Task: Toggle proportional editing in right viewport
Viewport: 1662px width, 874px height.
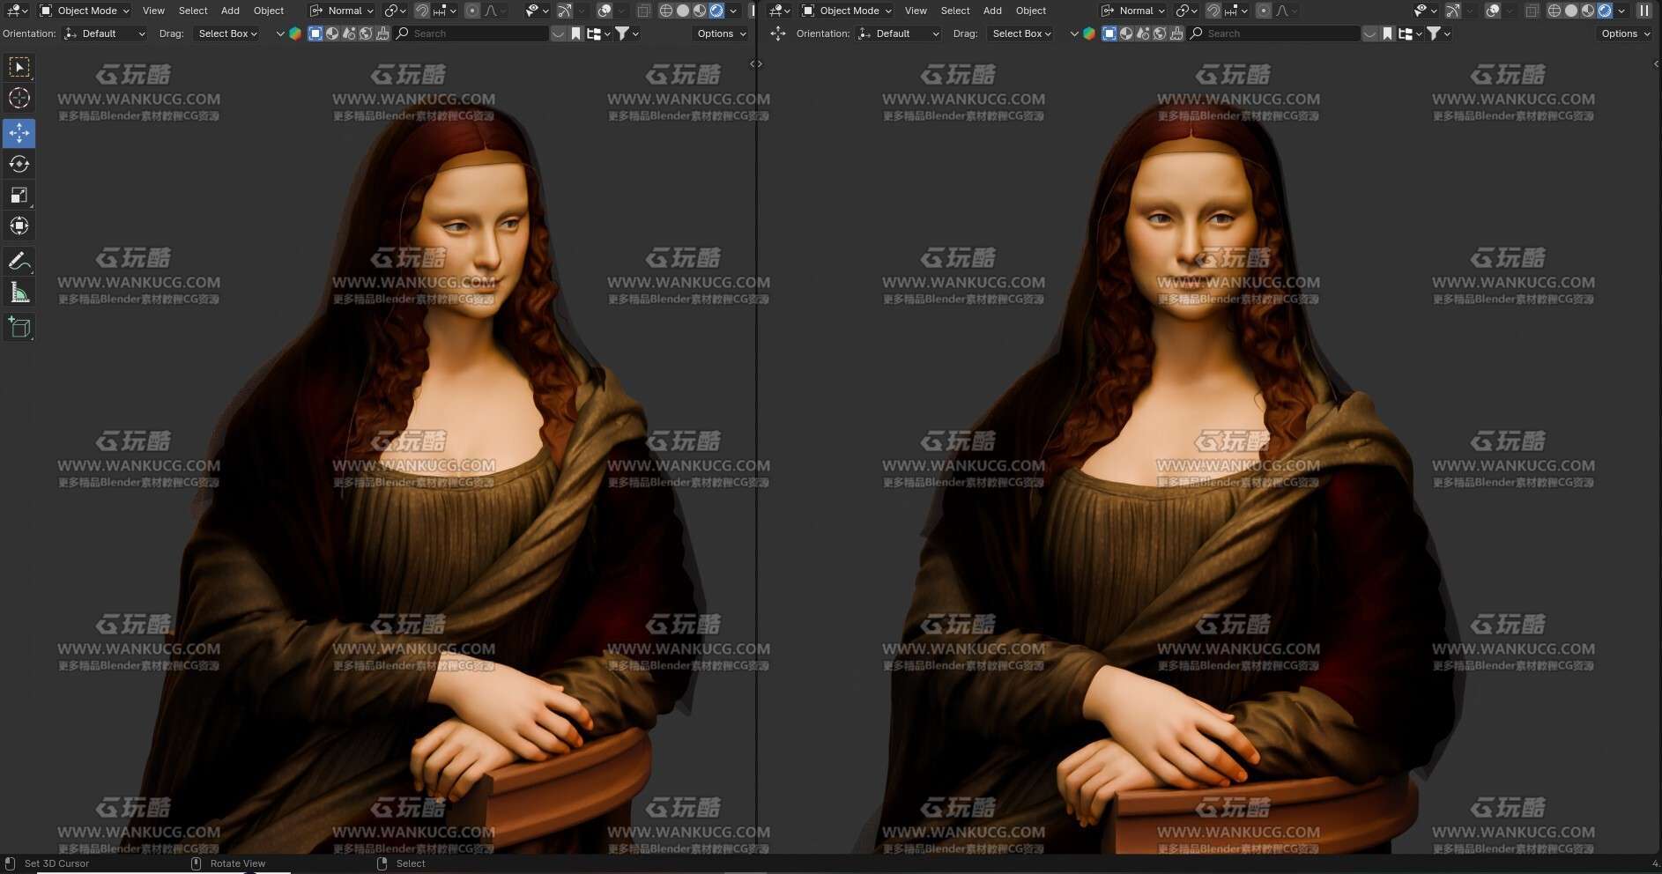Action: 1264,11
